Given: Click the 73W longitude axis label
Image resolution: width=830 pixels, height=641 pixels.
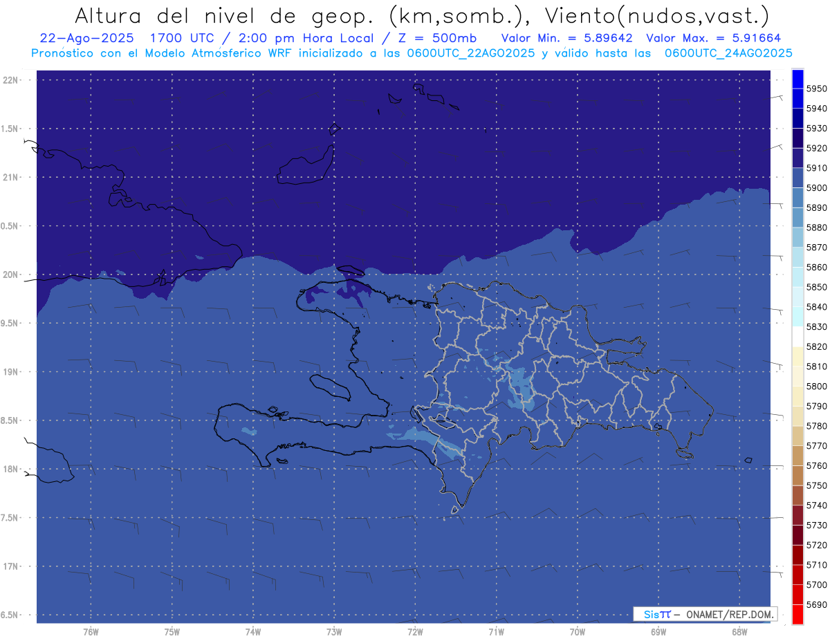Looking at the screenshot, I should (333, 631).
